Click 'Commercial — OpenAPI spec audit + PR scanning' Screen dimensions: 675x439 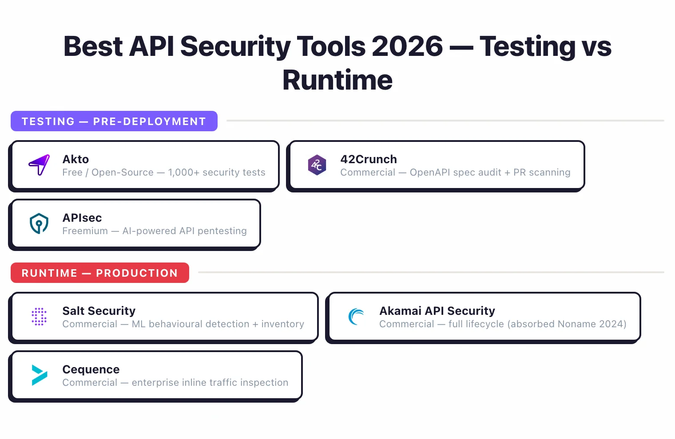click(456, 172)
